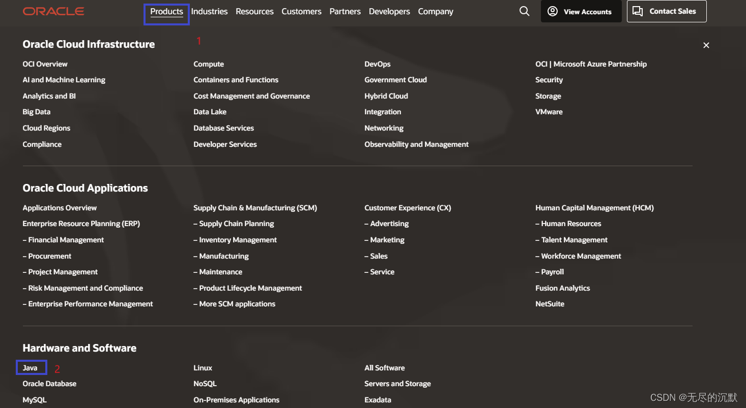
Task: Click the Oracle logo
Action: (53, 11)
